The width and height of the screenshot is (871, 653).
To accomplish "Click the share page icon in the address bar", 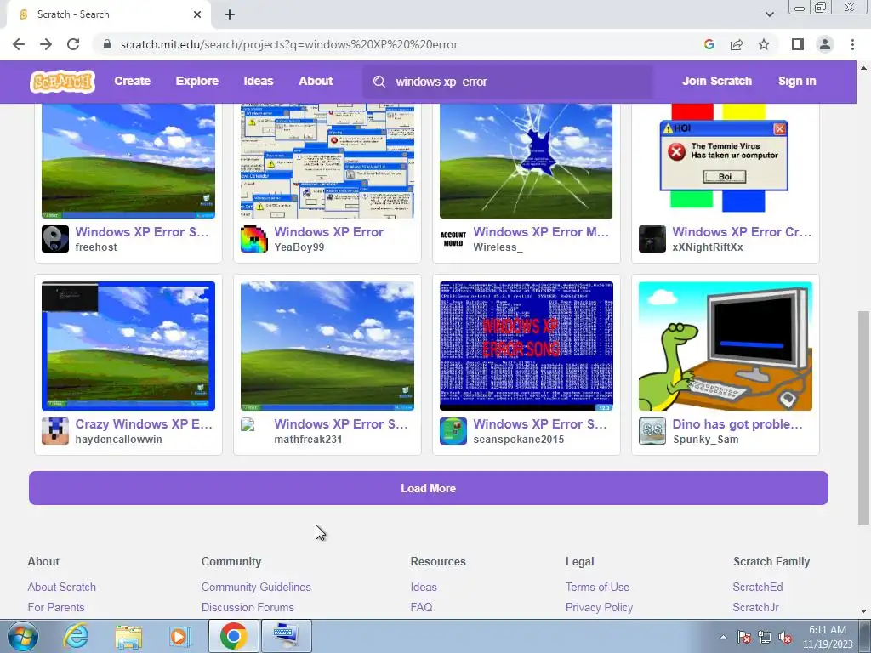I will point(737,44).
